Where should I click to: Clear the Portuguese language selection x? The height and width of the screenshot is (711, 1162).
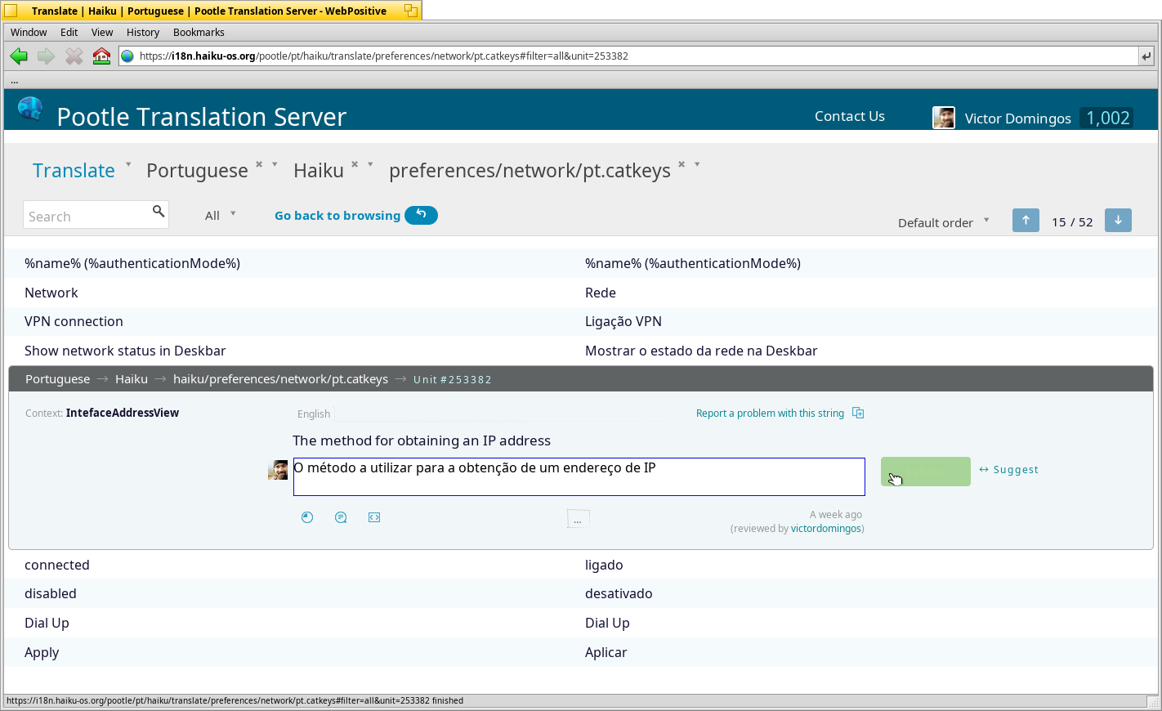click(x=259, y=164)
